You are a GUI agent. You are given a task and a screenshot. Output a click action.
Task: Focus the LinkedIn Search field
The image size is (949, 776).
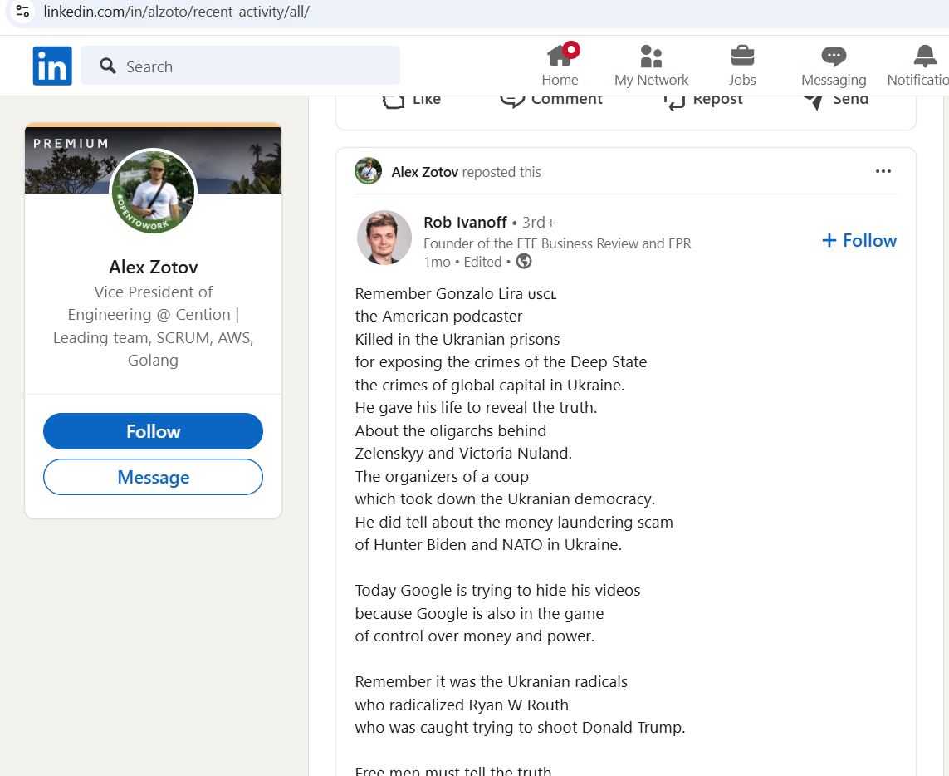[x=240, y=66]
